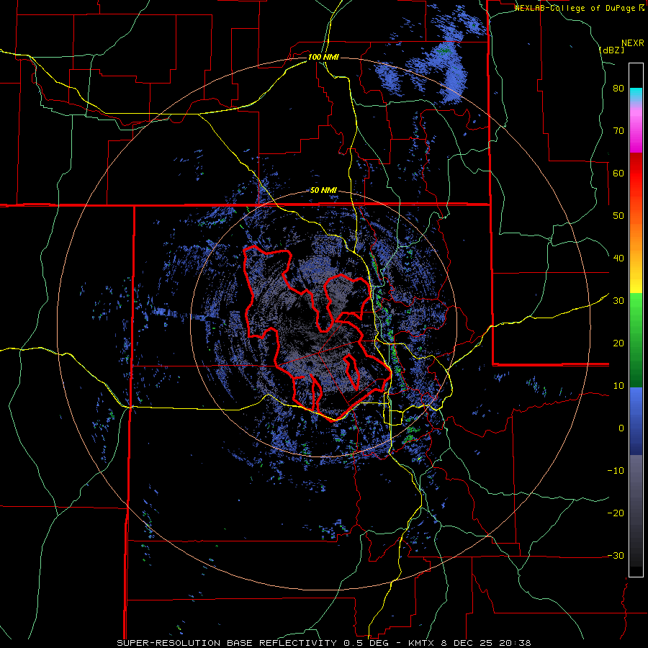Click the 100 NMI range ring label
Image resolution: width=648 pixels, height=648 pixels.
click(323, 57)
